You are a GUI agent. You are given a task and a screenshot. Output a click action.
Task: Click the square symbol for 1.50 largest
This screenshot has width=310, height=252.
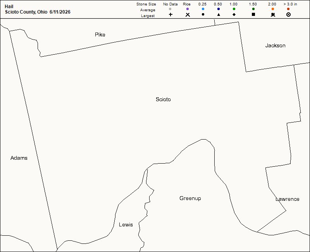pos(253,14)
